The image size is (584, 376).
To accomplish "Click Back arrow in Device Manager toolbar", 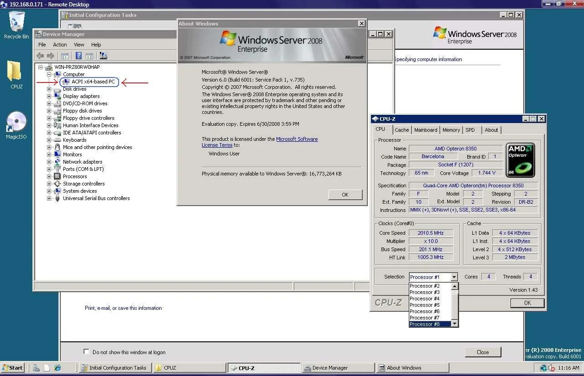I will point(40,56).
